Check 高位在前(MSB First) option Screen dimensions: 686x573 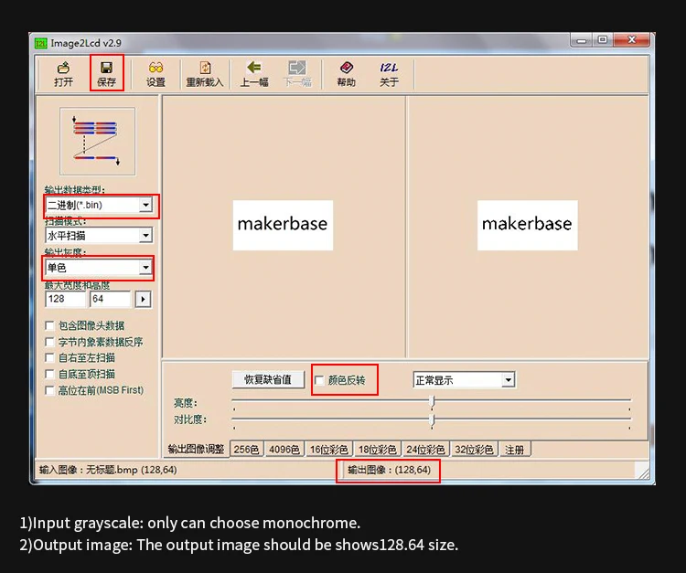[50, 390]
